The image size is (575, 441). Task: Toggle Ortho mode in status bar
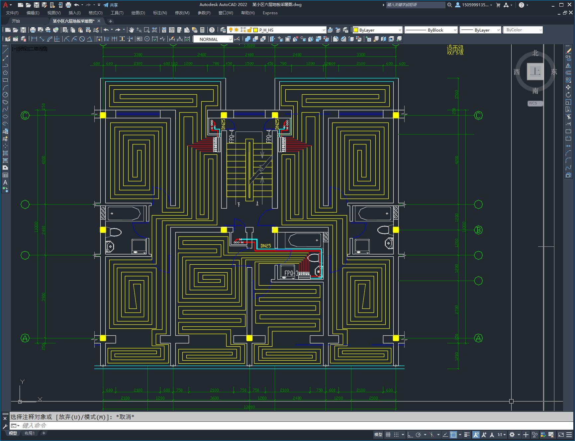coord(410,435)
